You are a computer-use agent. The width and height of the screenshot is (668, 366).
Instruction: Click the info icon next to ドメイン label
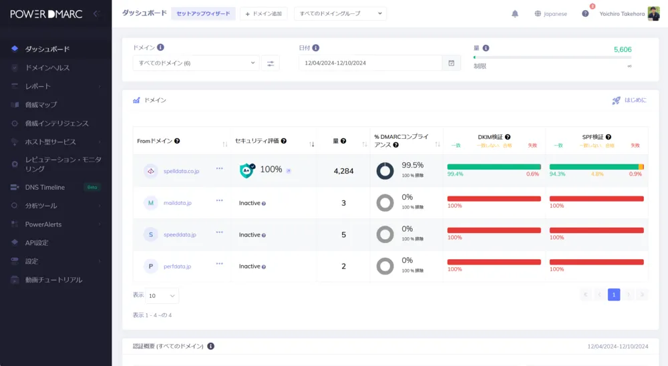pyautogui.click(x=160, y=47)
